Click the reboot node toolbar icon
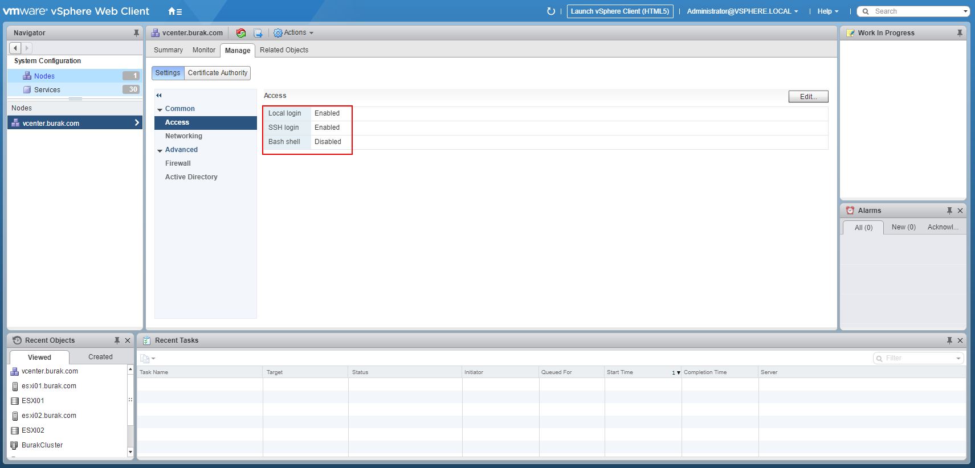This screenshot has height=468, width=975. point(241,33)
